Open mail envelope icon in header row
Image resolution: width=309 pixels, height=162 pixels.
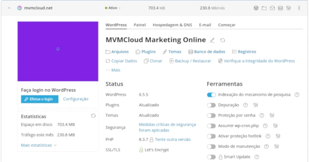(x=272, y=8)
